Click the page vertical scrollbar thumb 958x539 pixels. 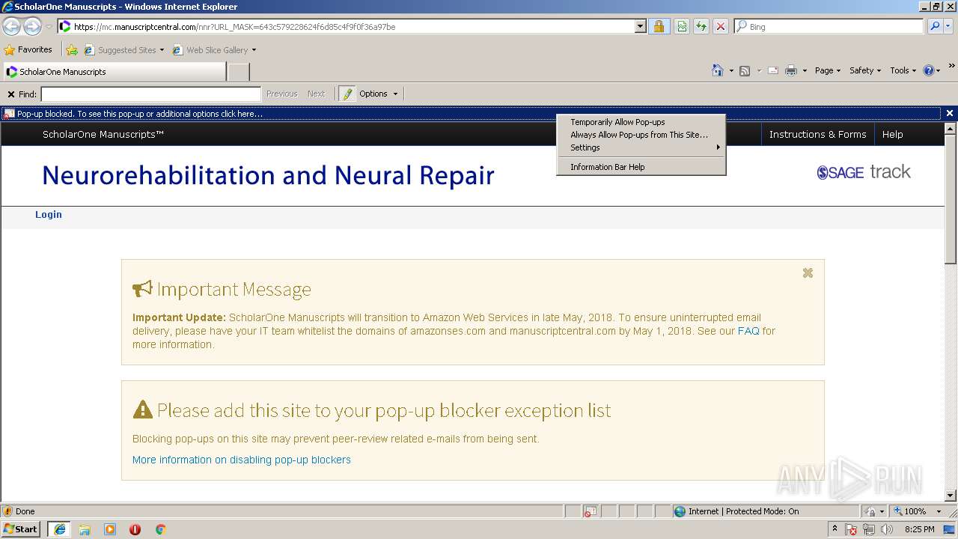[x=951, y=199]
